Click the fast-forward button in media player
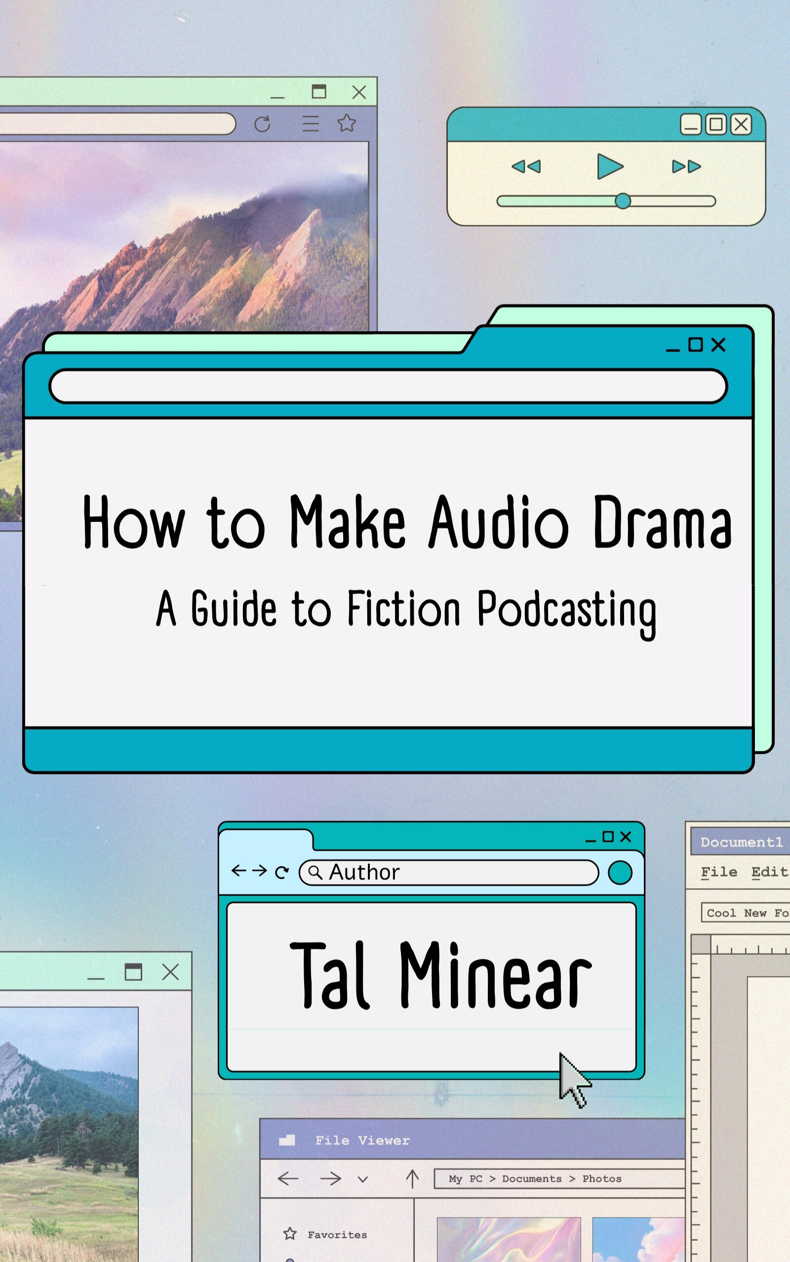The image size is (790, 1262). coord(686,166)
